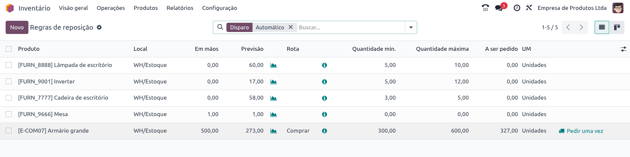This screenshot has width=630, height=157.
Task: Open forecast graph for Lâmpada de escritório
Action: [273, 65]
